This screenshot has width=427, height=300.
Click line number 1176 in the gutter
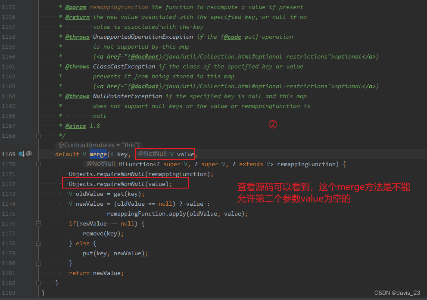[9, 223]
